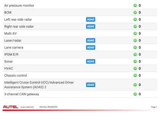
Task: Select the Multi AV label
Action: pos(10,33)
